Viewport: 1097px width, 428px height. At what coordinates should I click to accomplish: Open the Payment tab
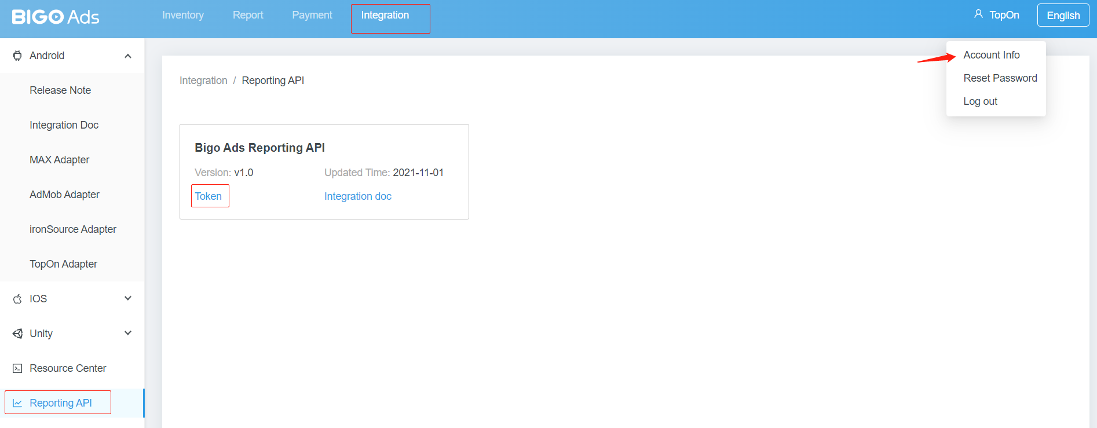click(312, 15)
